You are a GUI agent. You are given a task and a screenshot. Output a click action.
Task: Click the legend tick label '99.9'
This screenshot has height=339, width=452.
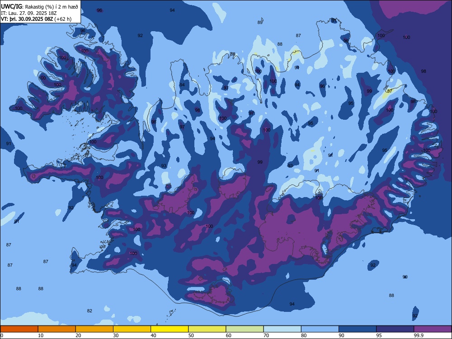tap(418, 335)
